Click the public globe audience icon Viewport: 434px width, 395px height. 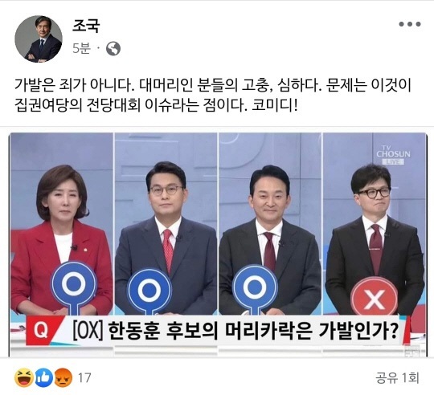pos(113,49)
